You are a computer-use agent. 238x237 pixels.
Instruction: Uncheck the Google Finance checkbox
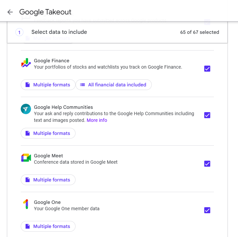click(x=207, y=69)
